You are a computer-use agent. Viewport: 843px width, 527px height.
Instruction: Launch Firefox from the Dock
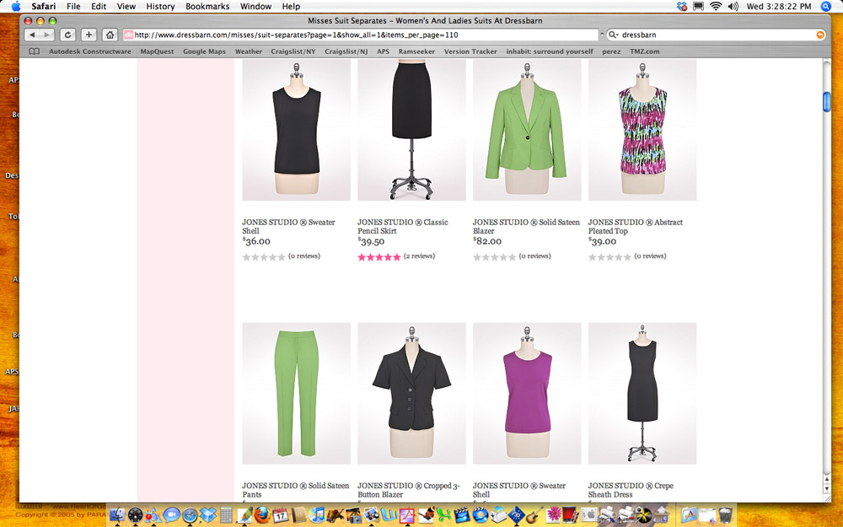(x=262, y=514)
